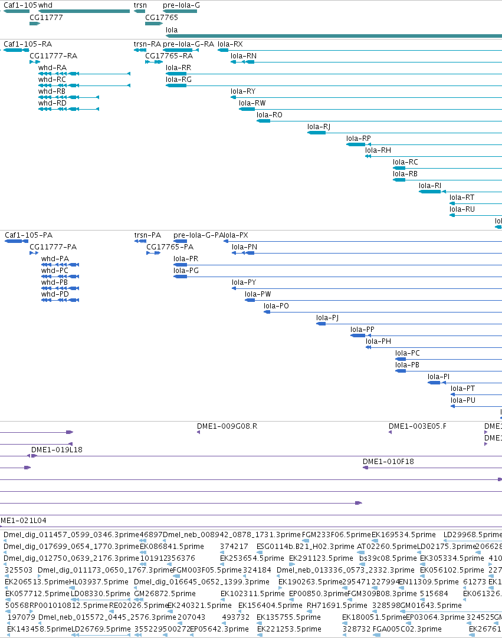Click the DME1-009G08.R clone label
The height and width of the screenshot is (638, 502).
[x=227, y=426]
